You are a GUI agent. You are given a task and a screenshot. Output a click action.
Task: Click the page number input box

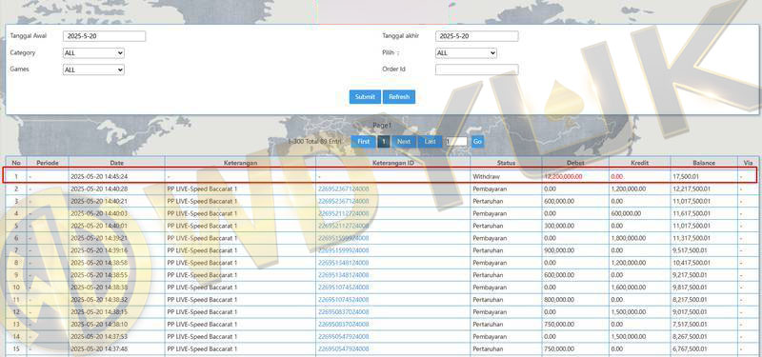(x=456, y=141)
